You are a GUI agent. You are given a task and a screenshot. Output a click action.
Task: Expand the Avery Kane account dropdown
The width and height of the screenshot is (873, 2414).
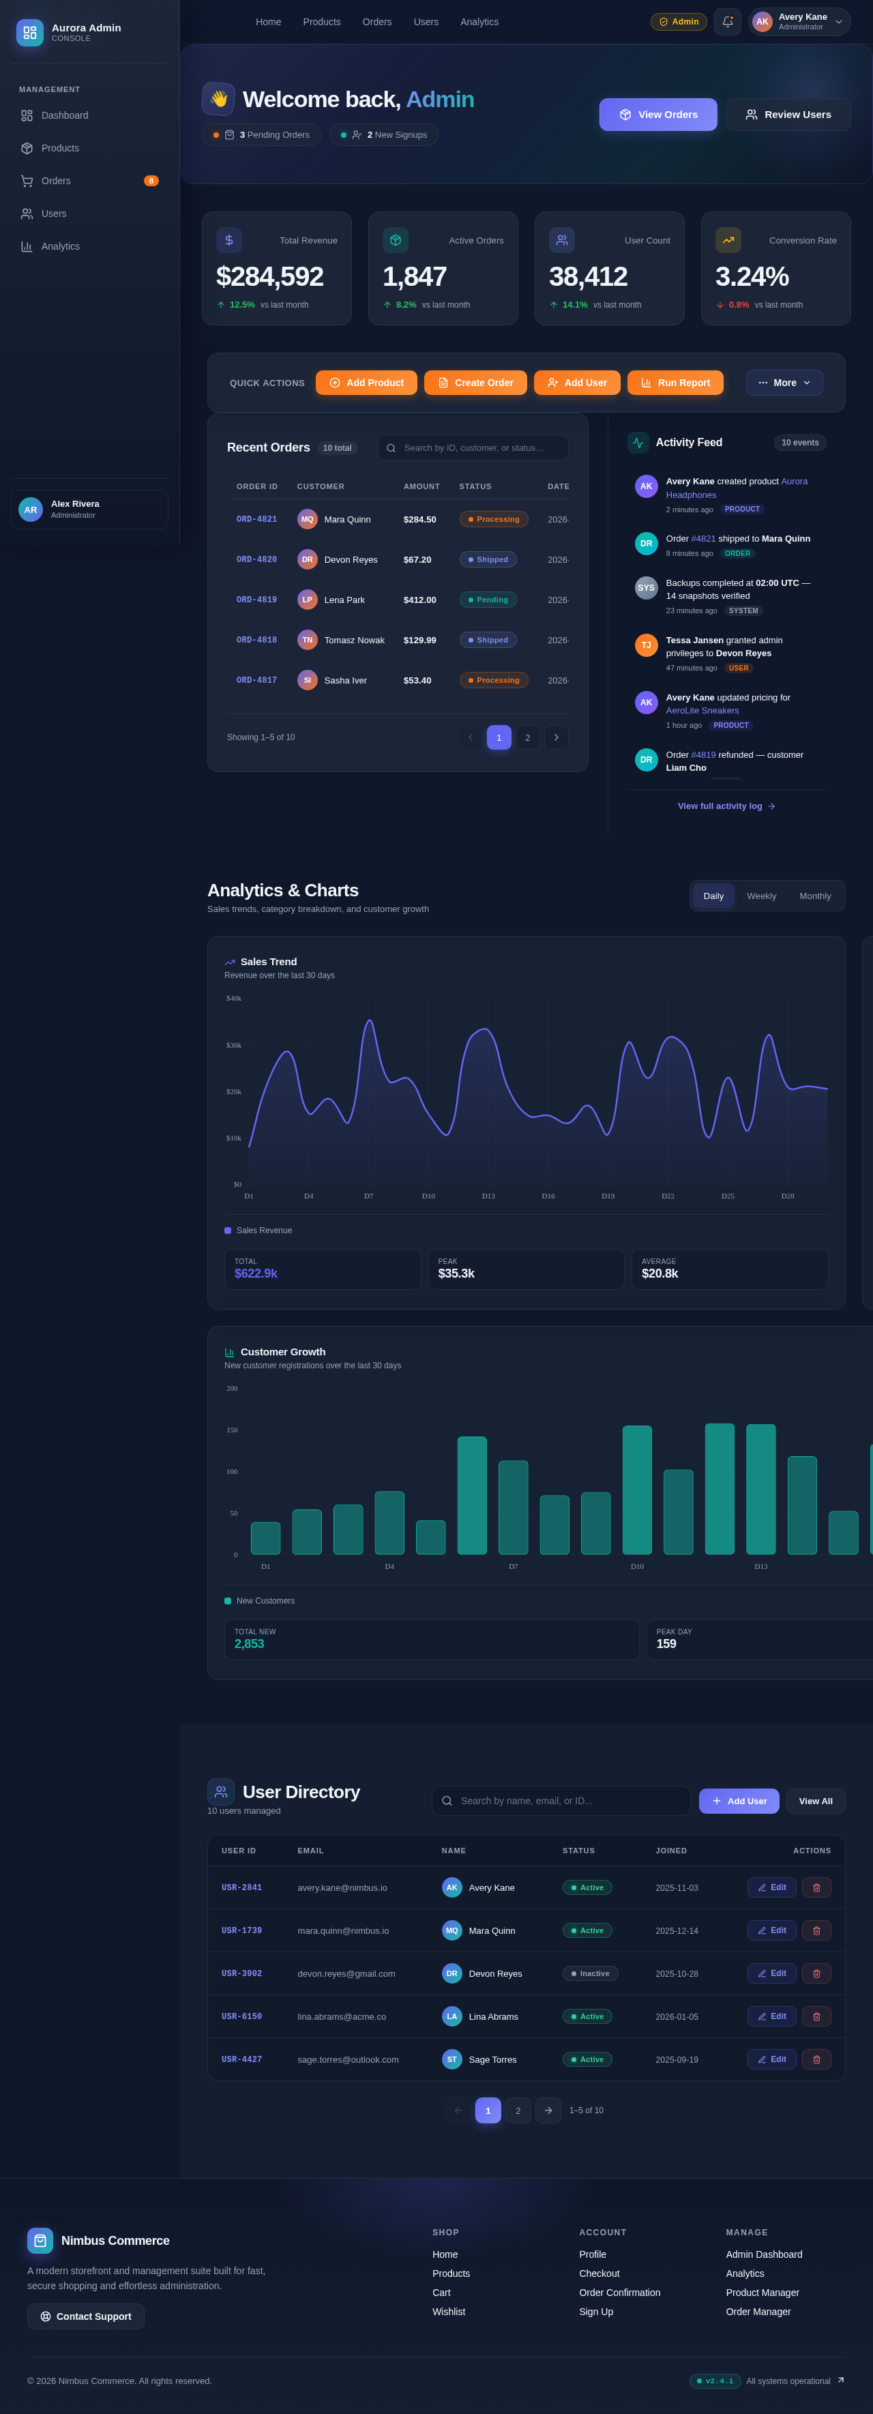(x=838, y=22)
